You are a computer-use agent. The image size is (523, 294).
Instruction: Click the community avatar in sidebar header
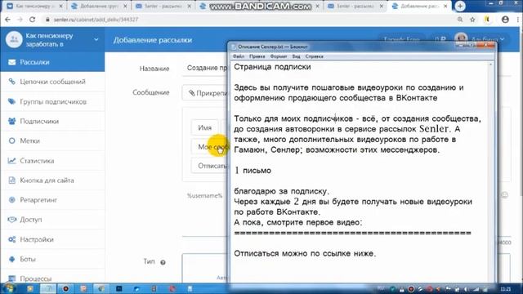click(14, 40)
